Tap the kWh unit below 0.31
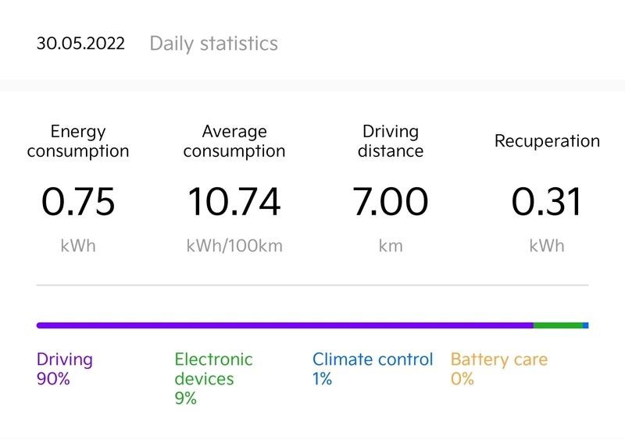 (547, 246)
